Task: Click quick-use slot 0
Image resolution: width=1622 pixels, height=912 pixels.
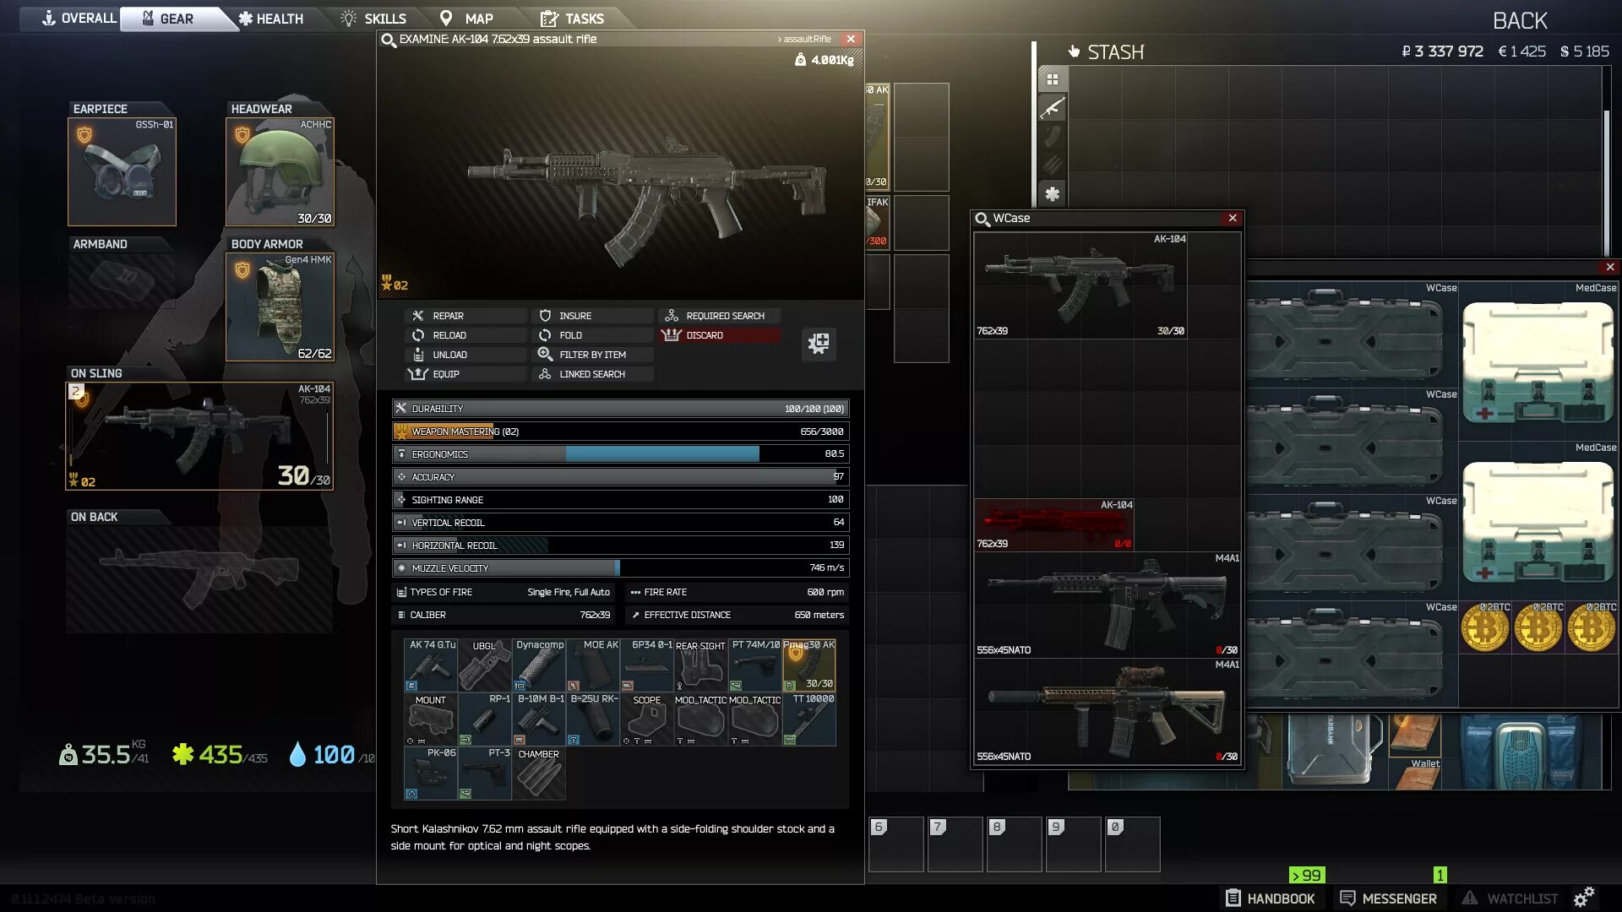Action: [x=1133, y=844]
